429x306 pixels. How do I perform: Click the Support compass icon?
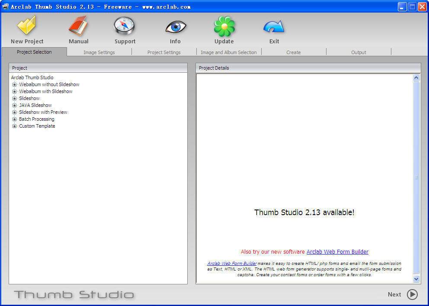pos(125,26)
